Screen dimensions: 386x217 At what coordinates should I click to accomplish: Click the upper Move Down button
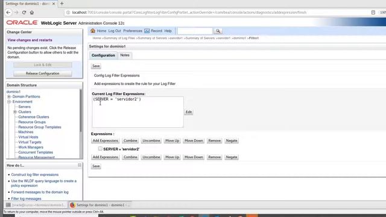194,140
